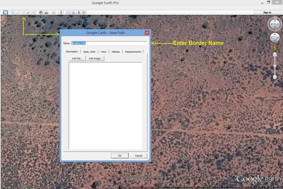The image size is (283, 189).
Task: Look up using the top navigation joystick
Action: coord(275,21)
